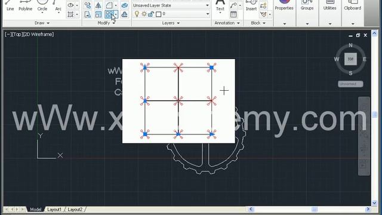
Task: Click the [2D Wireframe] visual style label
Action: 38,35
